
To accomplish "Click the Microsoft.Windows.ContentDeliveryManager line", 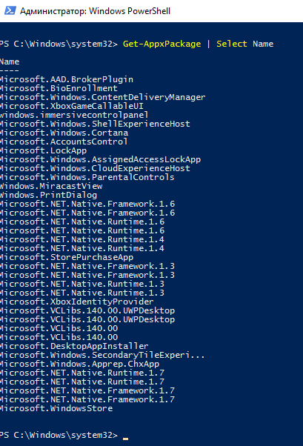I will [103, 97].
